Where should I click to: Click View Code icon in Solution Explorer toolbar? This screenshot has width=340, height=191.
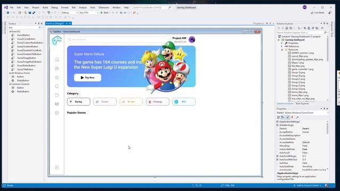pos(322,28)
